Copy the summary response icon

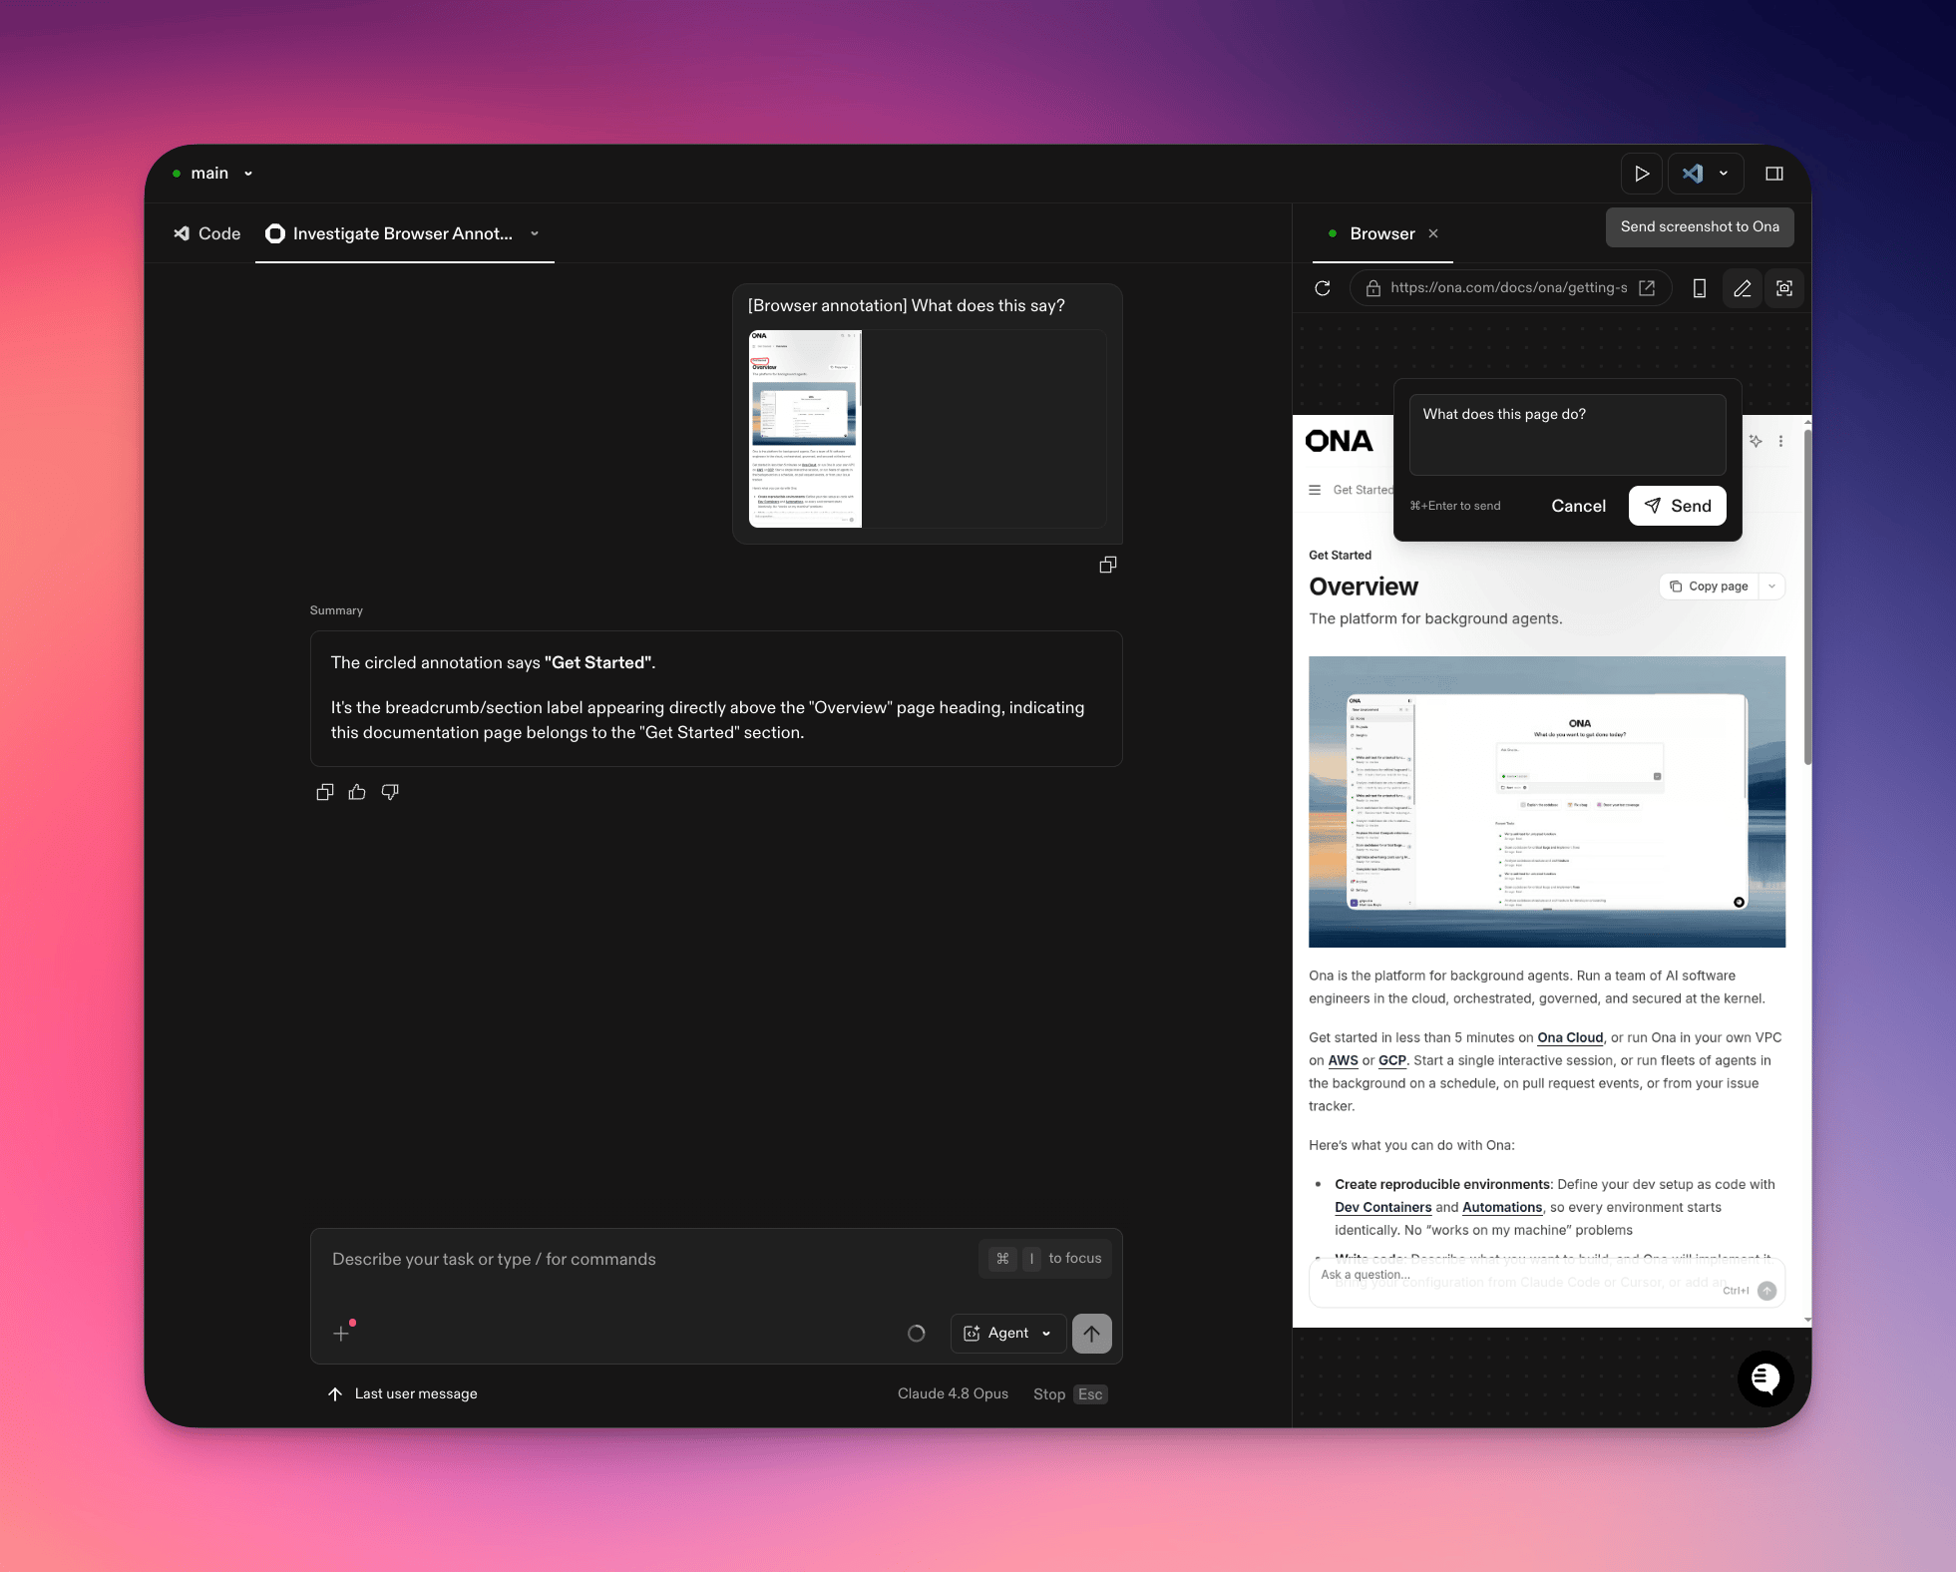tap(325, 792)
